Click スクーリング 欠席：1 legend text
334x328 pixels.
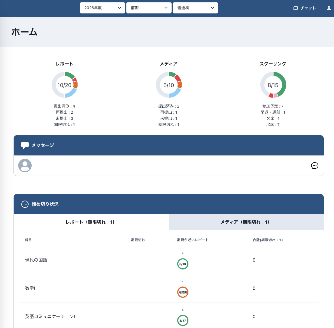[x=273, y=118]
